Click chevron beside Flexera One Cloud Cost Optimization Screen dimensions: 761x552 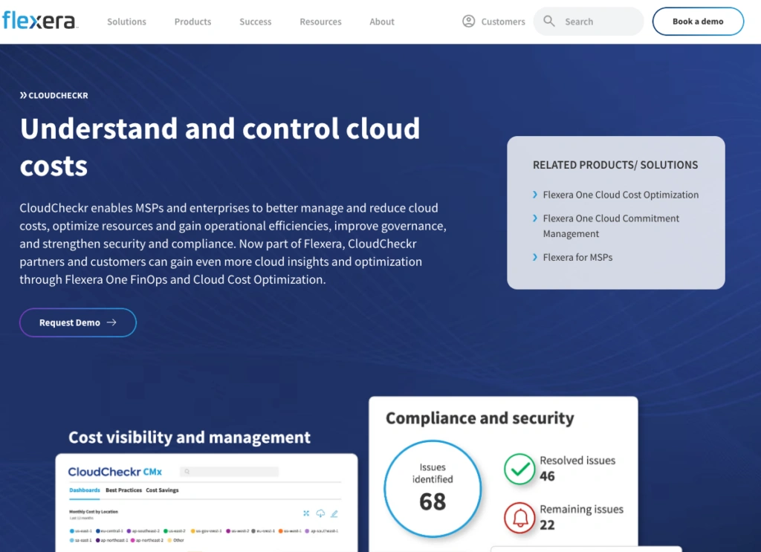pos(535,195)
